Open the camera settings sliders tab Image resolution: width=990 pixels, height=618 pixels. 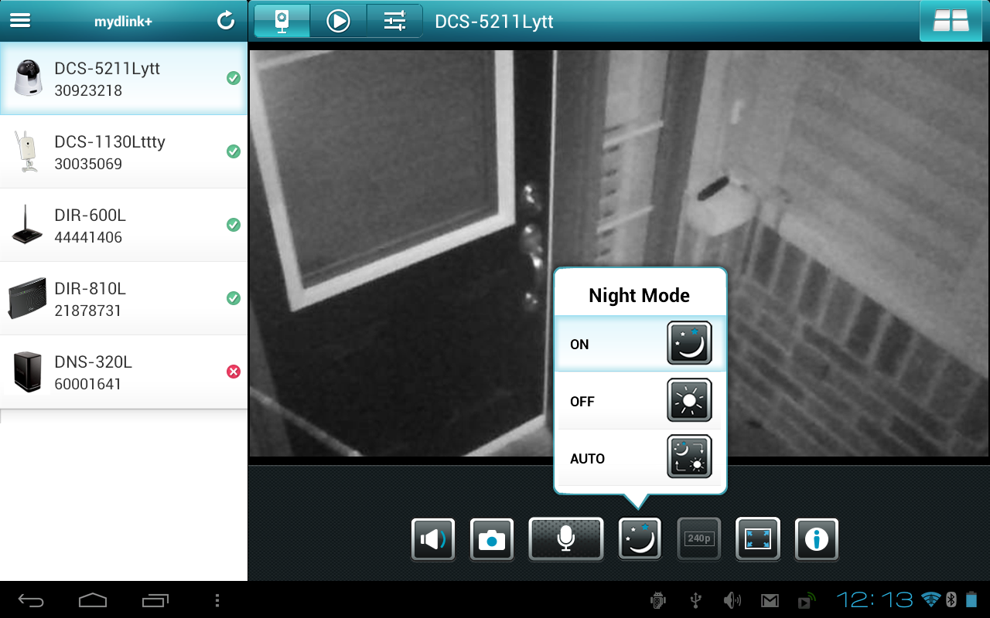(394, 22)
